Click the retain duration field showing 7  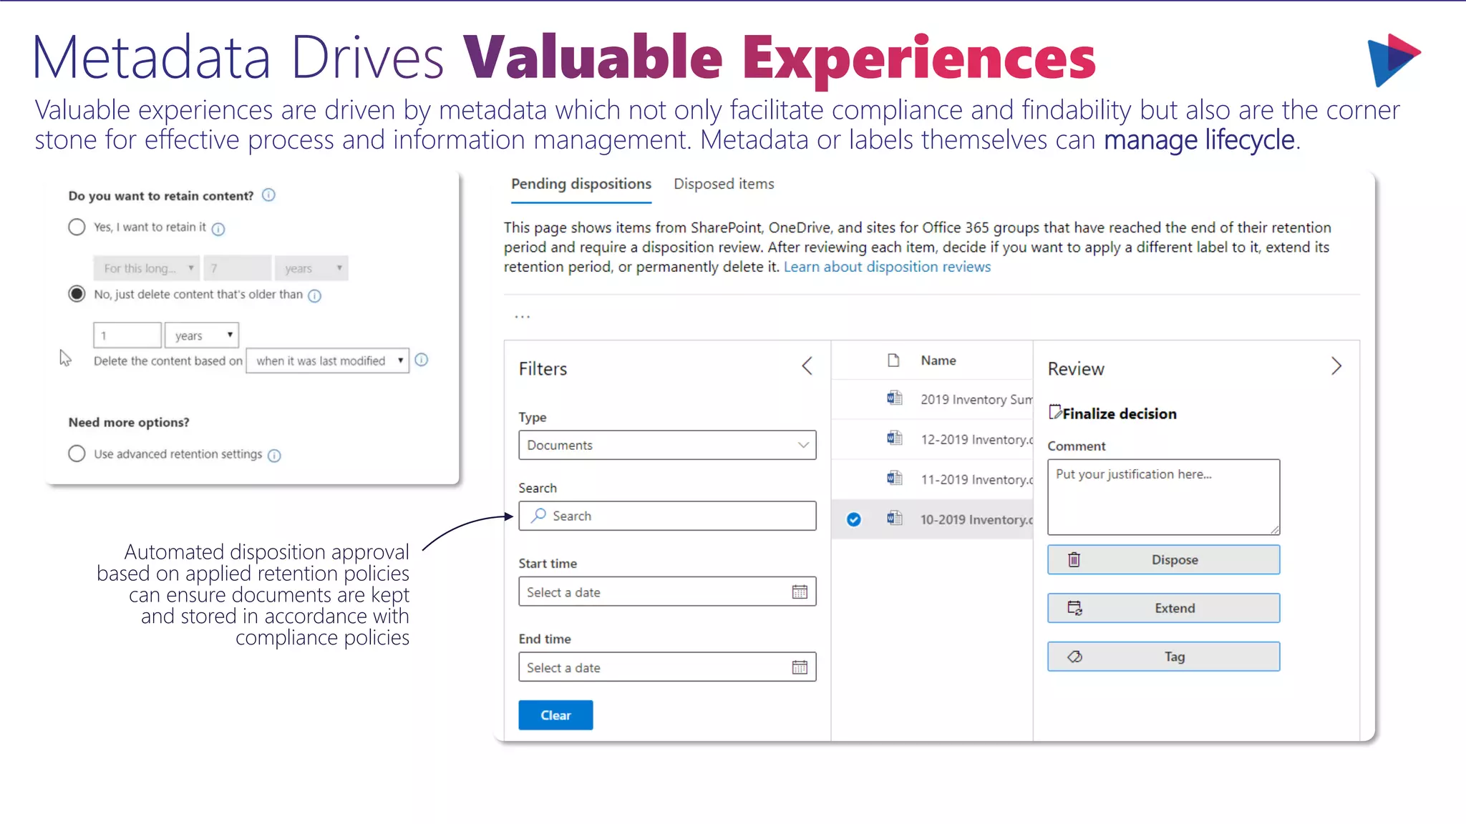pos(237,268)
